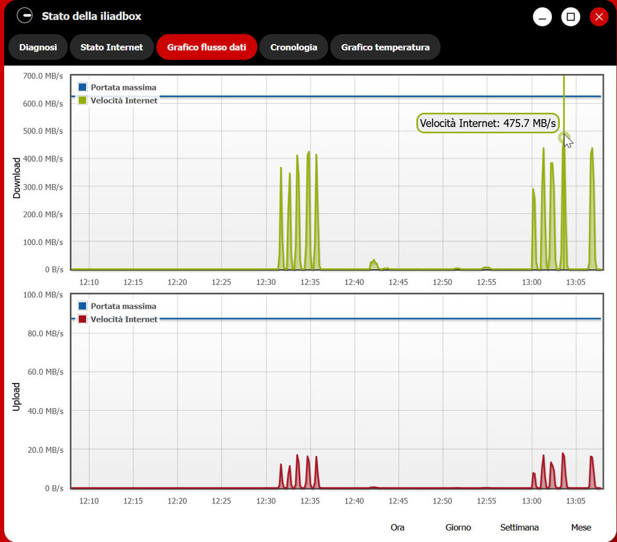Toggle Velocità Internet label in Download legend
The width and height of the screenshot is (617, 542).
(124, 101)
